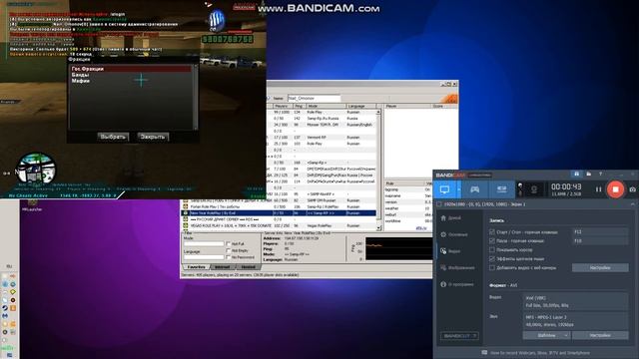
Task: Select the Fortan Role Play server row
Action: tap(279, 206)
